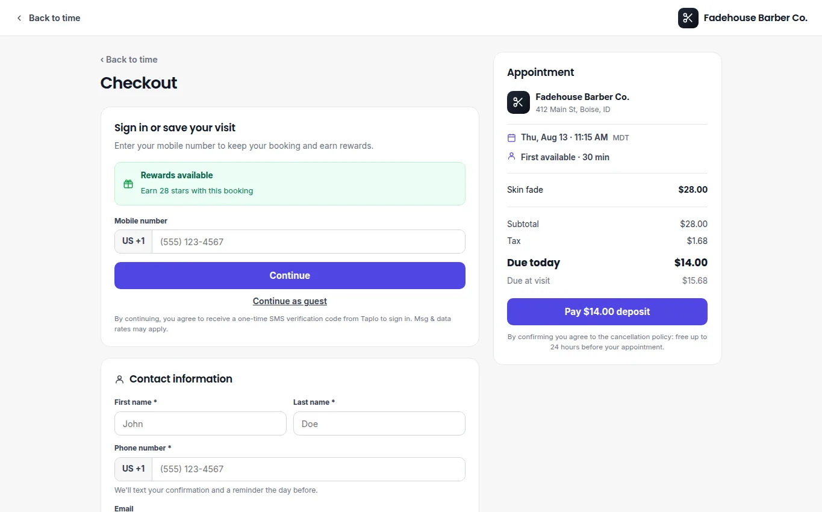
Task: Click the 'Contact information' heading
Action: tap(181, 379)
